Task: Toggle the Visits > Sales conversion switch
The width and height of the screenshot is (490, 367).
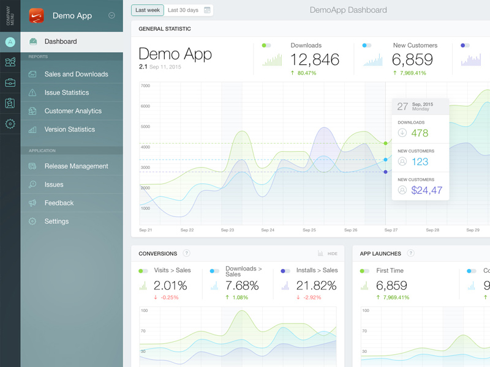Action: pos(144,270)
